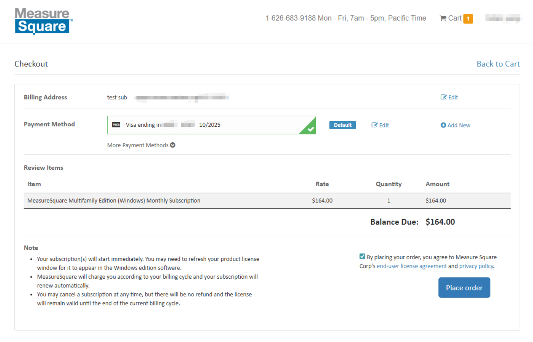This screenshot has width=533, height=342.
Task: Click the Edit text for payment method
Action: pos(384,125)
